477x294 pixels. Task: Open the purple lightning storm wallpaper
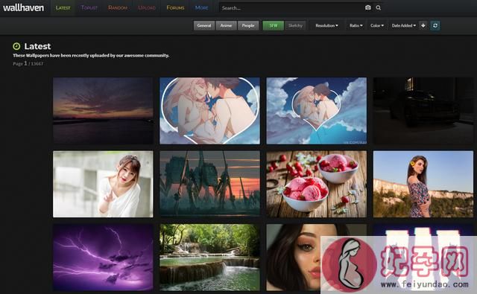pyautogui.click(x=103, y=258)
